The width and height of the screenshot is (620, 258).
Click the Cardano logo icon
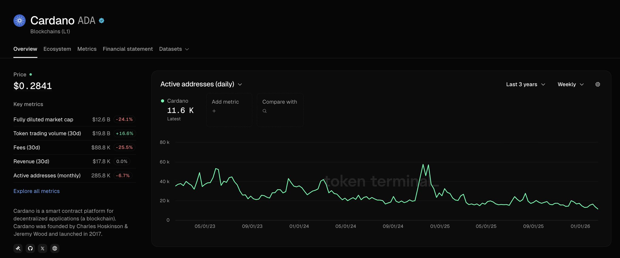point(20,21)
